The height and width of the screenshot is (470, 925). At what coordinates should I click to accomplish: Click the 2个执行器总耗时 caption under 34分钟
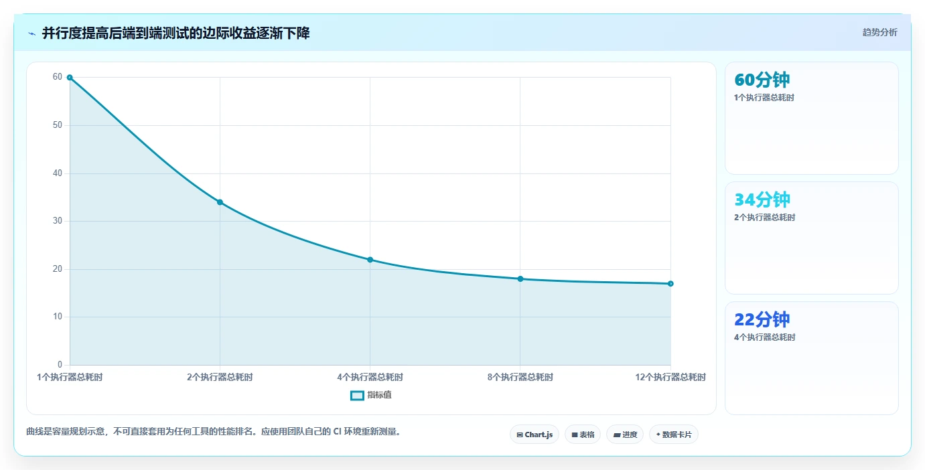click(x=764, y=218)
